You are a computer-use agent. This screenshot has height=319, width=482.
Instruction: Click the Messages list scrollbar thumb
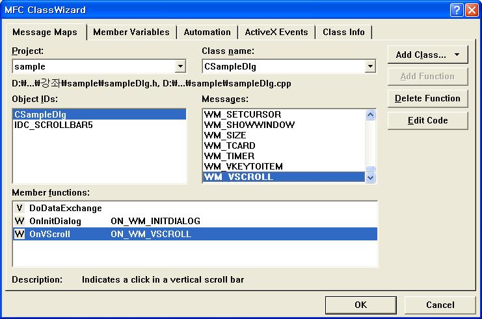[x=370, y=169]
